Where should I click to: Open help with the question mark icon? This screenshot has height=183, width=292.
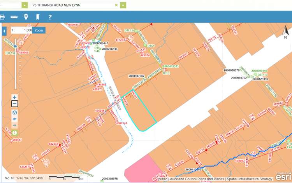pyautogui.click(x=50, y=17)
